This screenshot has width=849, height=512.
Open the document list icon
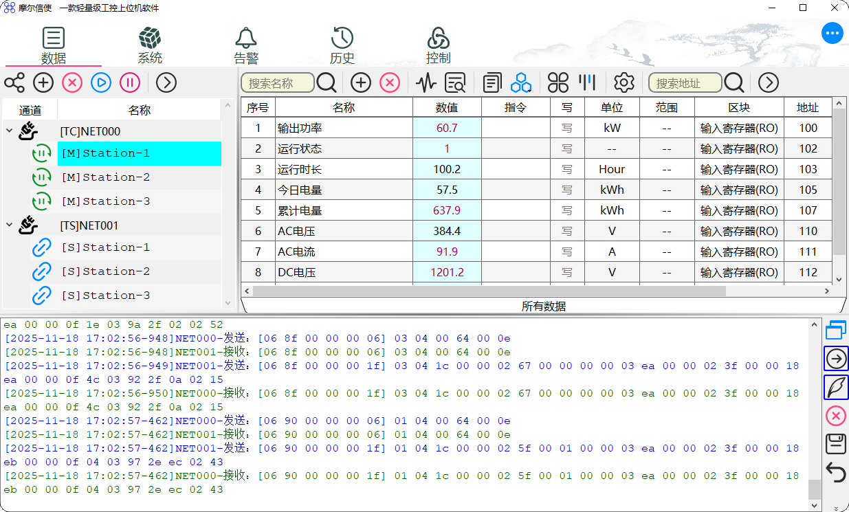[x=492, y=83]
